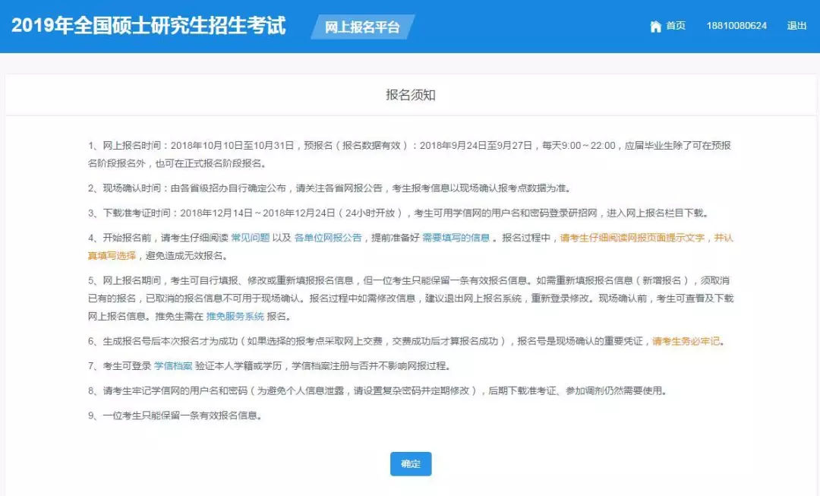
Task: Click the 报名须知 heading
Action: 411,95
